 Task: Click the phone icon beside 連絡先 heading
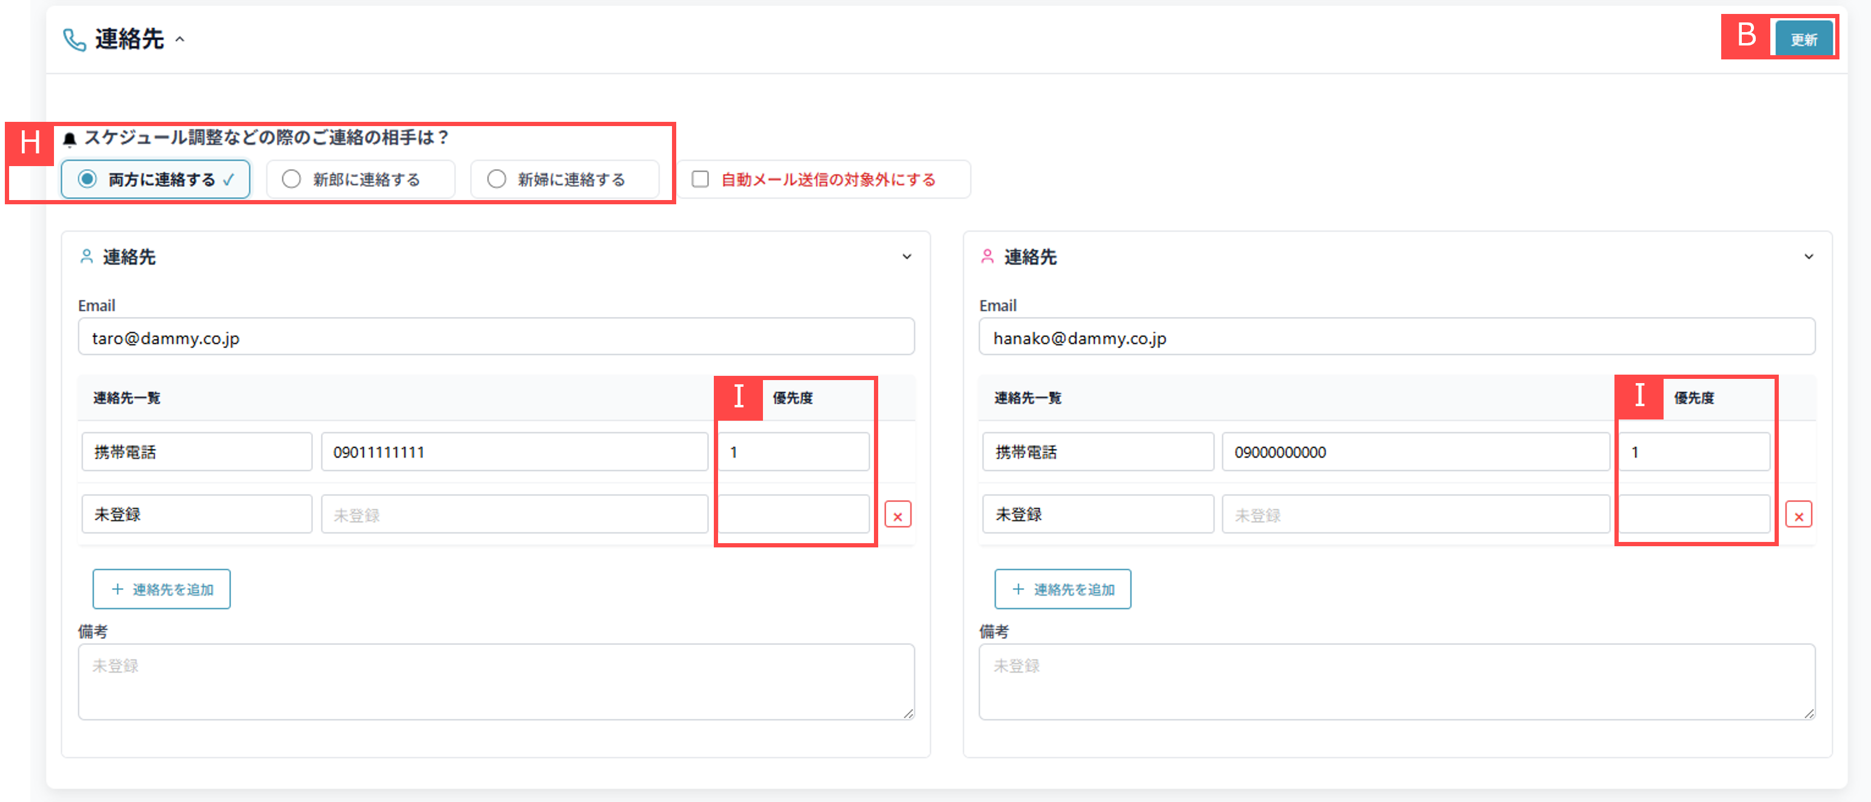click(74, 39)
